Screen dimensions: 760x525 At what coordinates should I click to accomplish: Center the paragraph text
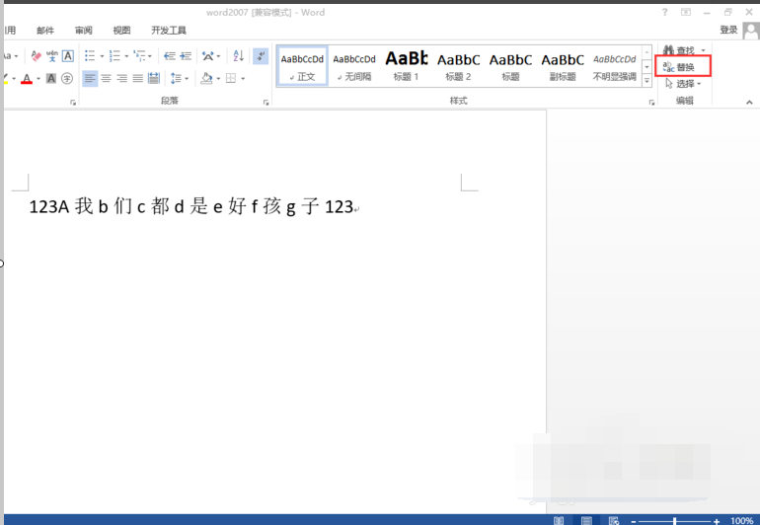(107, 78)
